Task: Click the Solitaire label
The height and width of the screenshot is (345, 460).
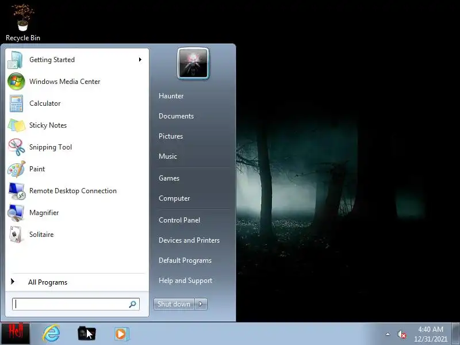Action: (41, 235)
